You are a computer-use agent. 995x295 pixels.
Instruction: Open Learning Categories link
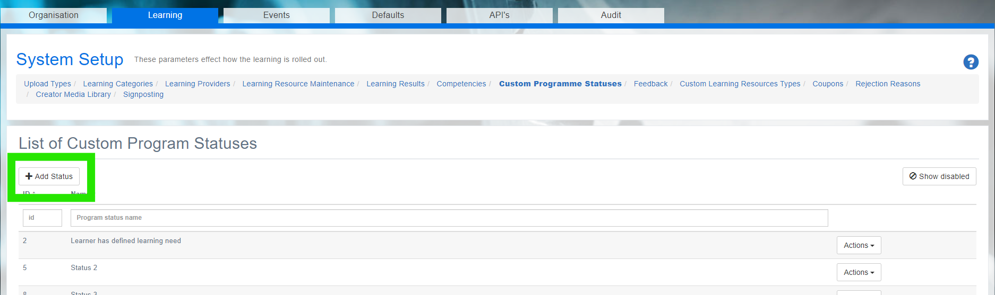coord(118,84)
